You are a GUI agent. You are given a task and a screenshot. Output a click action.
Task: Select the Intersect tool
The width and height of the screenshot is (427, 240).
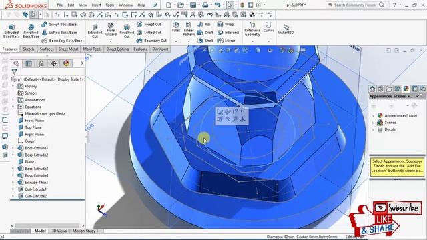coord(228,33)
